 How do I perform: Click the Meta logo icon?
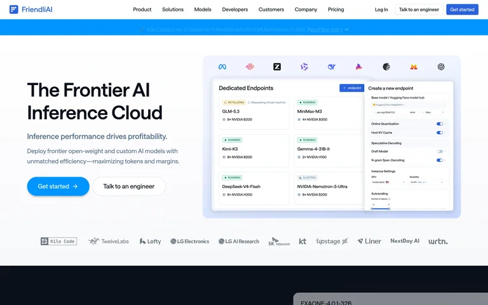coord(222,67)
